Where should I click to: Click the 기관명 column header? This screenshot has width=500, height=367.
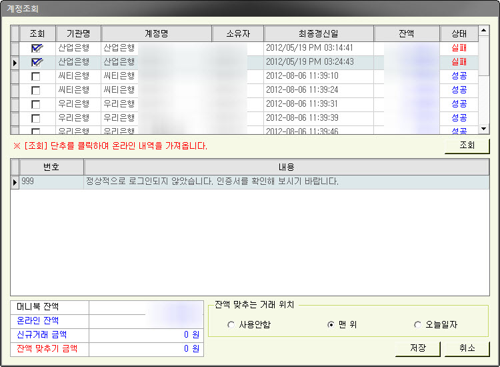[78, 33]
